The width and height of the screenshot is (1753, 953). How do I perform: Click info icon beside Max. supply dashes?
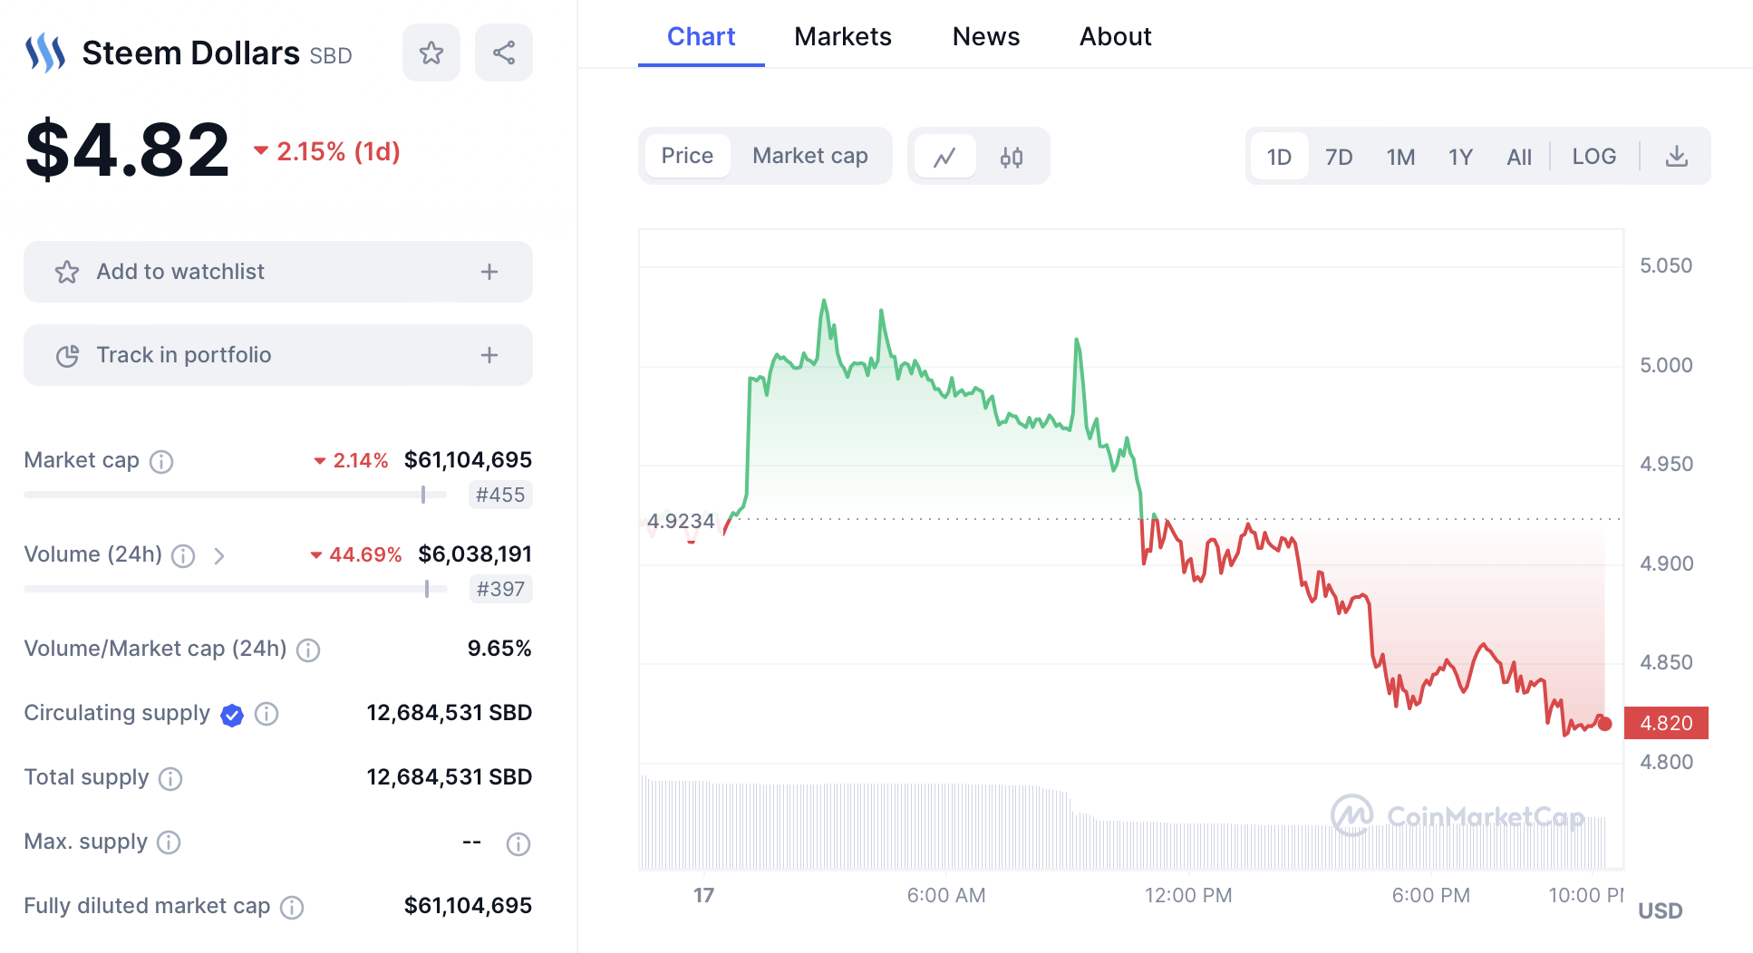pos(518,843)
